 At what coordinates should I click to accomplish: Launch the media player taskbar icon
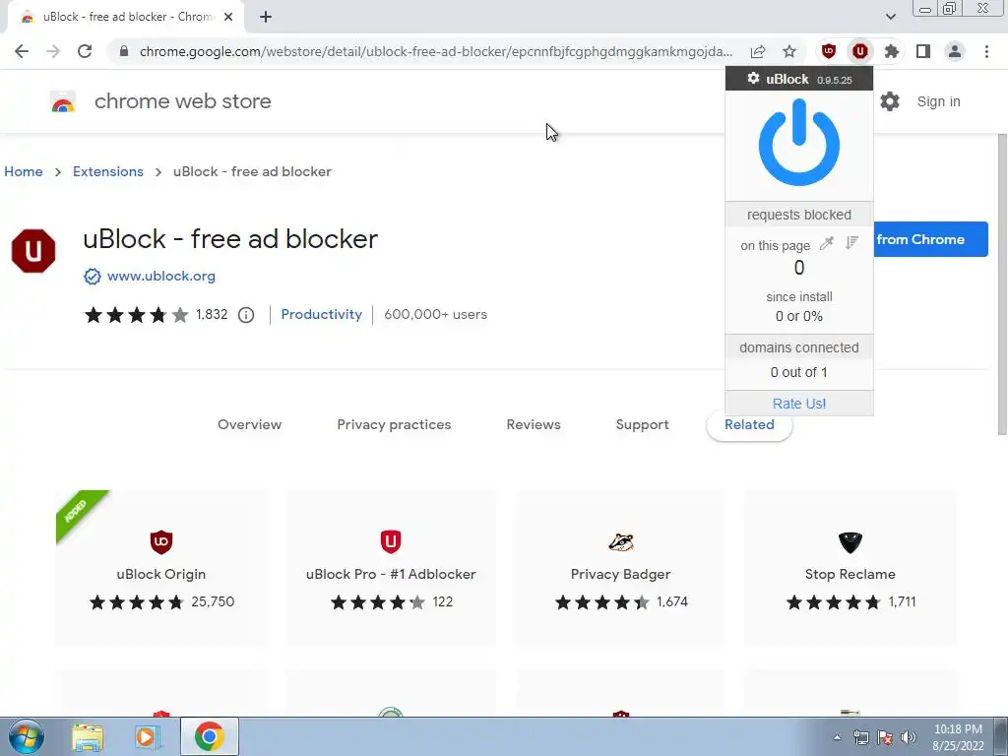[x=148, y=736]
